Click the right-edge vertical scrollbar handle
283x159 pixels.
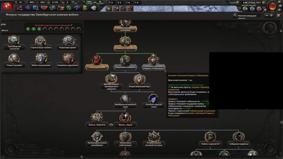tap(281, 31)
